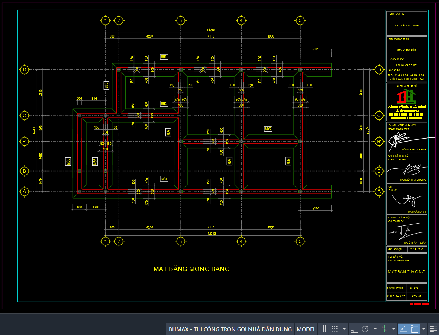Turn off the highlighted 2D Object Snap
Screen dimensions: 439x335
pos(414,329)
